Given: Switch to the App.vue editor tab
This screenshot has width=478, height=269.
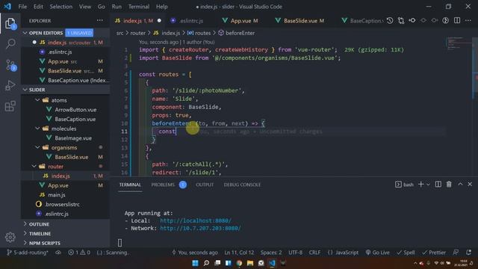Looking at the screenshot, I should (240, 21).
